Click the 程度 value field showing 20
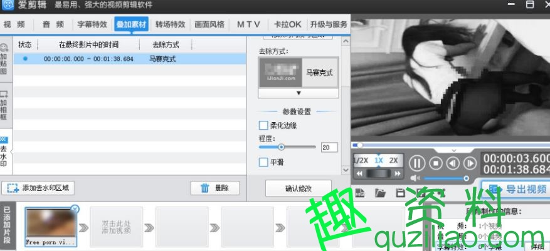Screen dimensions: 550x251 point(329,147)
